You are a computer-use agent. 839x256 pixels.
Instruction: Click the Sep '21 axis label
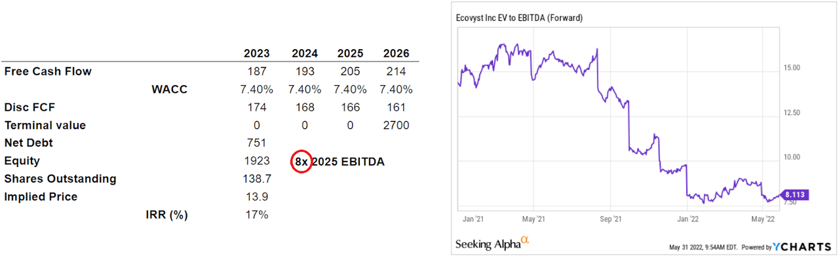[611, 218]
